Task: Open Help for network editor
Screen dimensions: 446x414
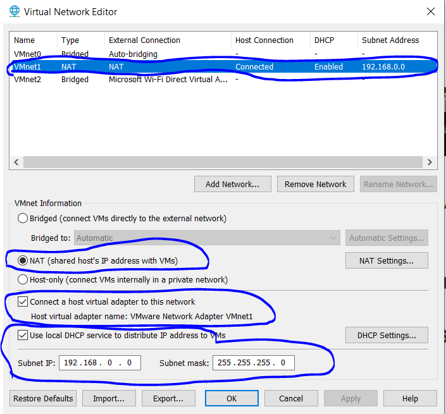Action: [410, 398]
